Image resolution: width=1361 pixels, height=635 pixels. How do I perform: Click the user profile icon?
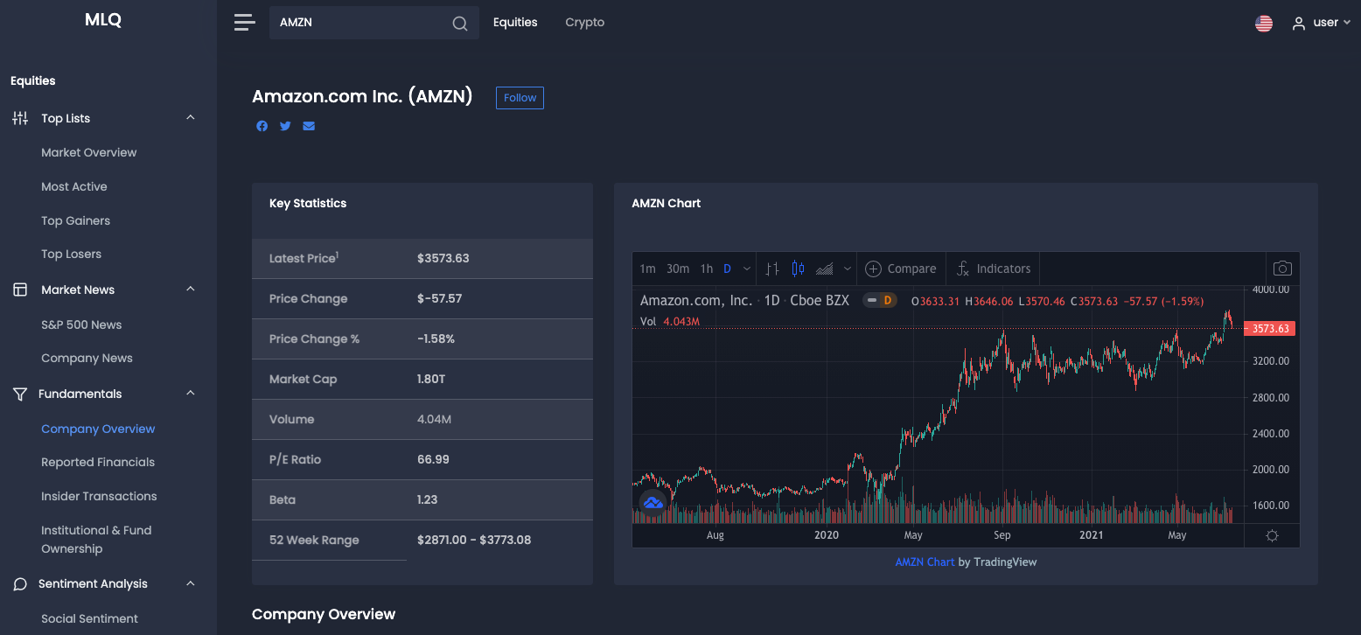tap(1299, 24)
